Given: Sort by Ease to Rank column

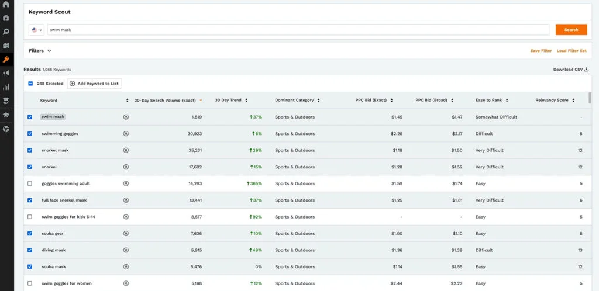Looking at the screenshot, I should point(507,101).
